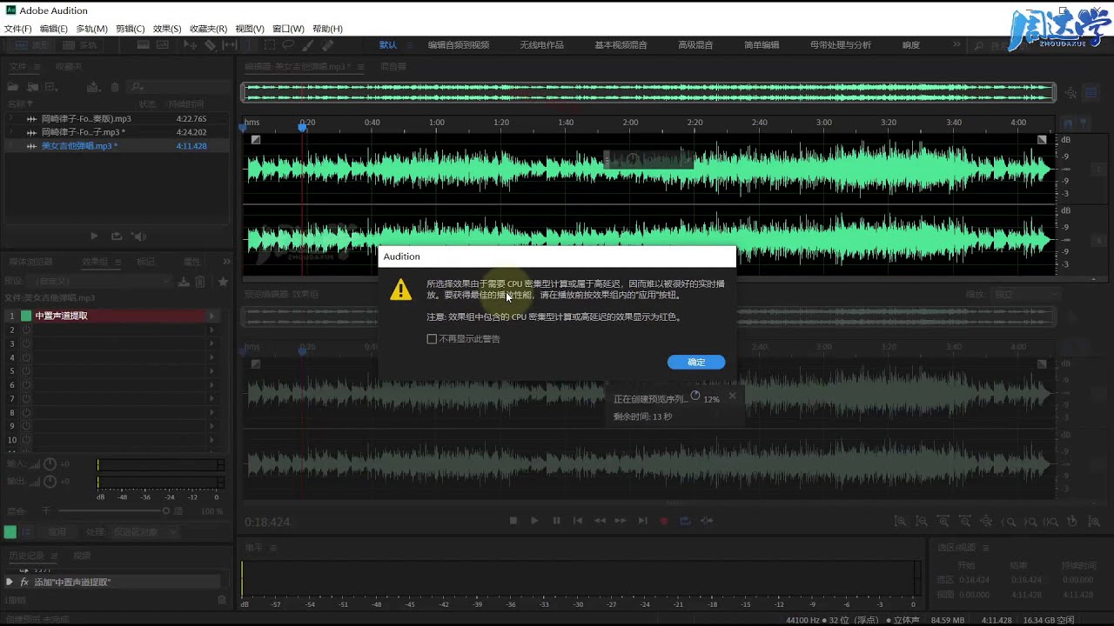Select the Marquee Selection tool
The image size is (1114, 626).
[x=270, y=45]
